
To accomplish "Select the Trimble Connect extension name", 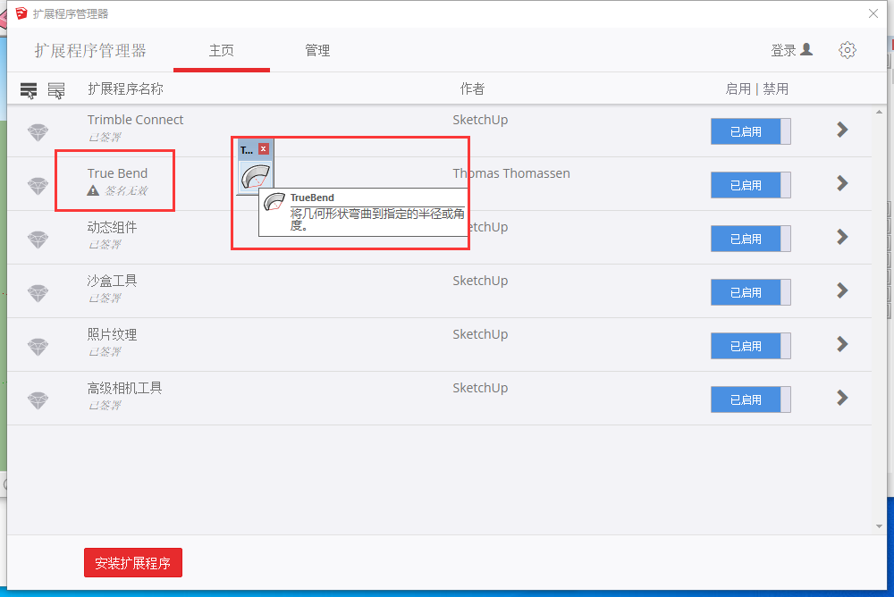I will tap(135, 120).
